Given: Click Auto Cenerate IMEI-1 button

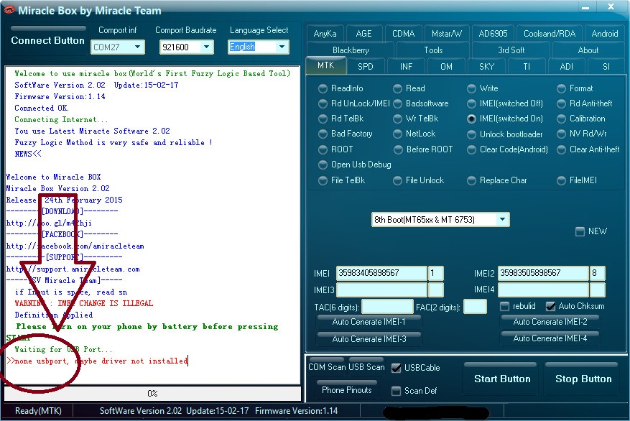Looking at the screenshot, I should [x=369, y=321].
